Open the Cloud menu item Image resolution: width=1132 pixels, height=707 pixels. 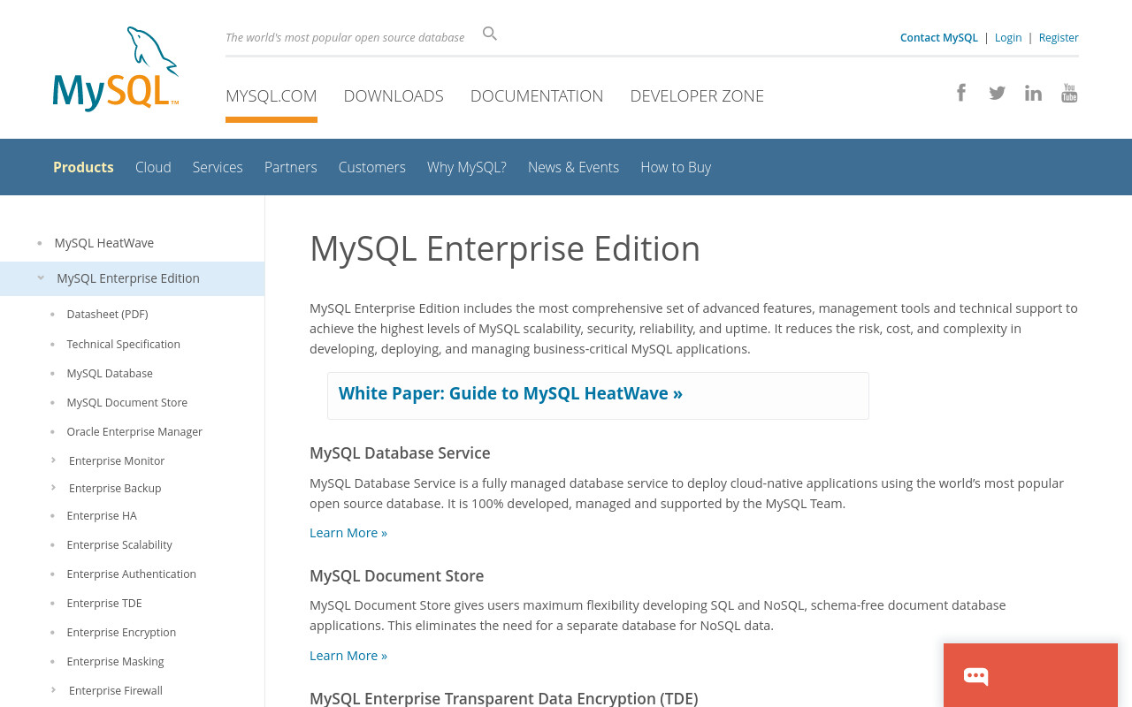point(153,167)
